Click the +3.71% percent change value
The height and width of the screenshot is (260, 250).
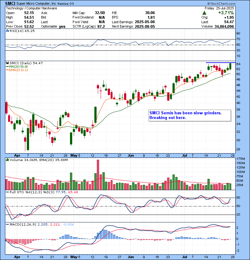226,13
